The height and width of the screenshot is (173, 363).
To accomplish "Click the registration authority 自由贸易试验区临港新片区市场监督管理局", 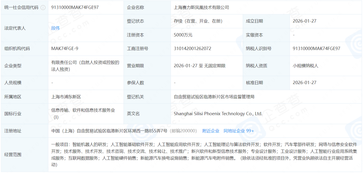I will coord(214,97).
